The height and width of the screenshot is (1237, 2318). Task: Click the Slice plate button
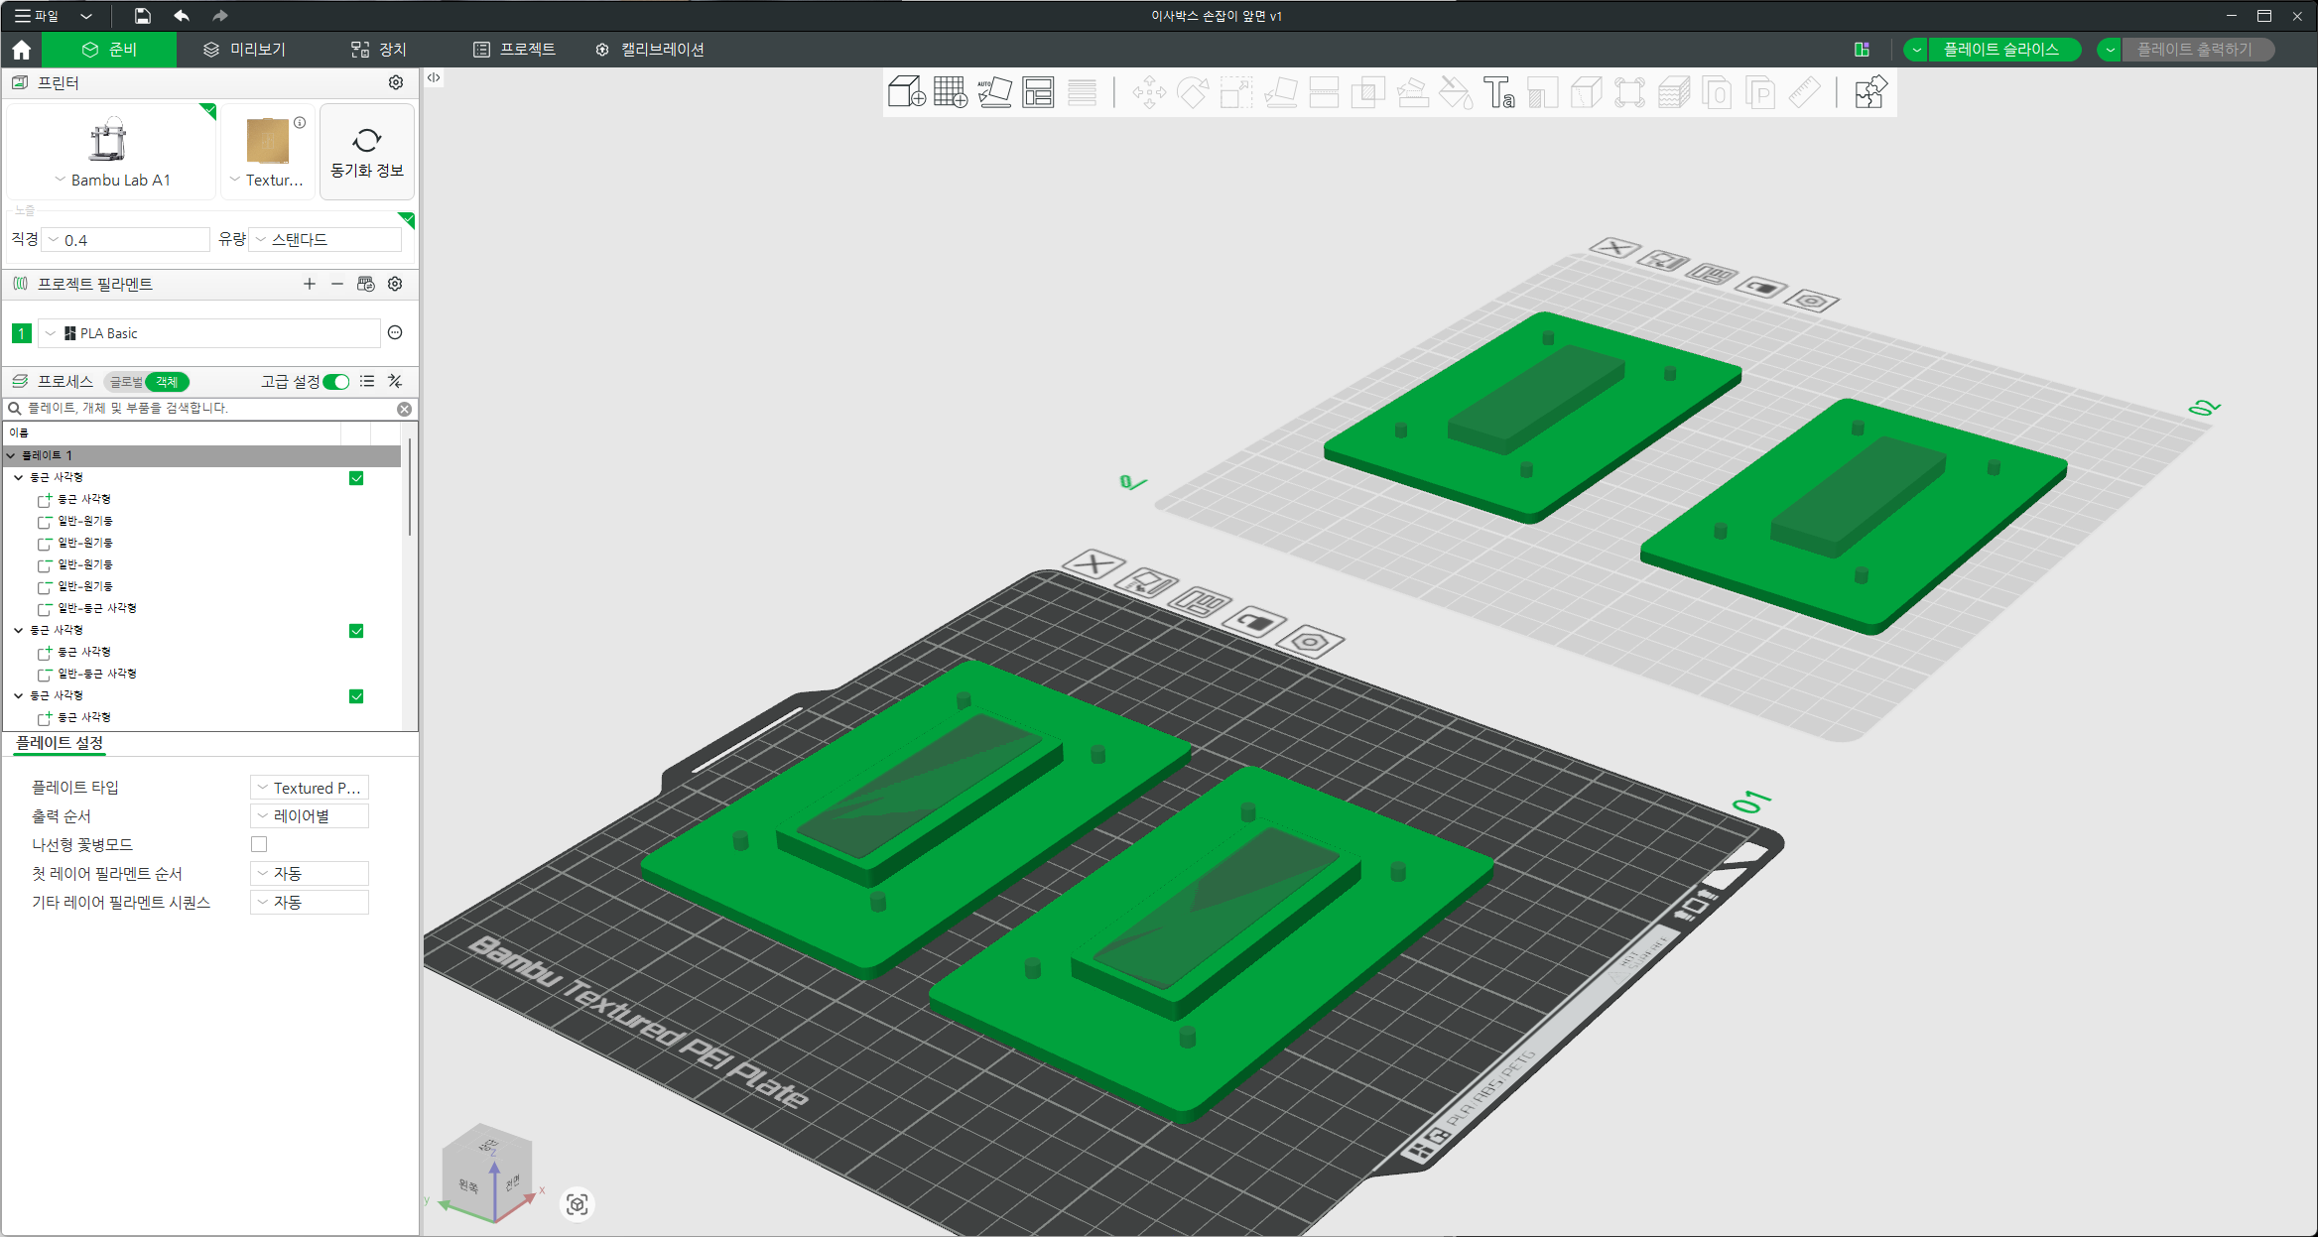(x=2000, y=50)
